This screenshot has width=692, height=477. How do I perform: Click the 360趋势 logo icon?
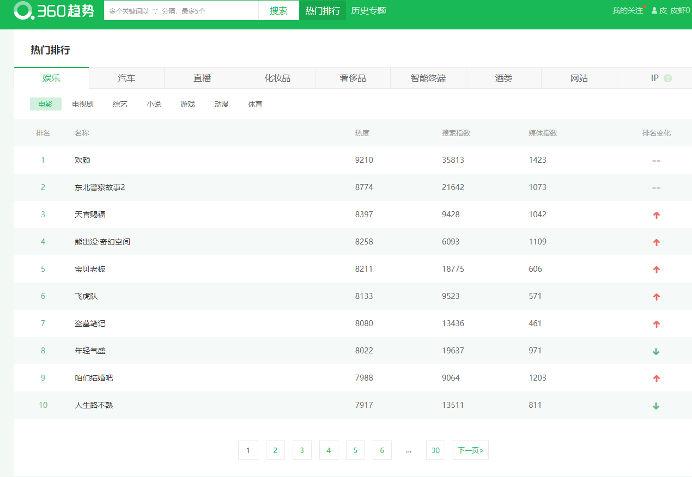[x=23, y=10]
